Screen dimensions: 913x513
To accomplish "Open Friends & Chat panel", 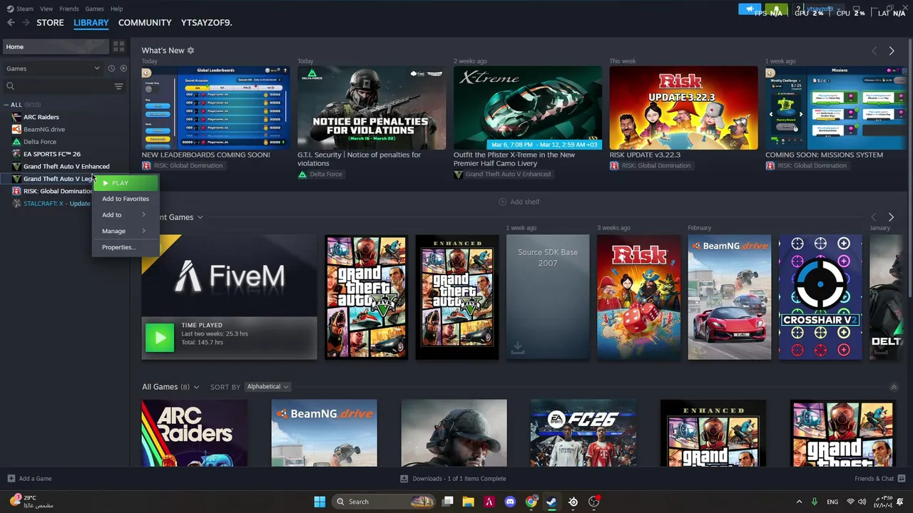I will (879, 479).
